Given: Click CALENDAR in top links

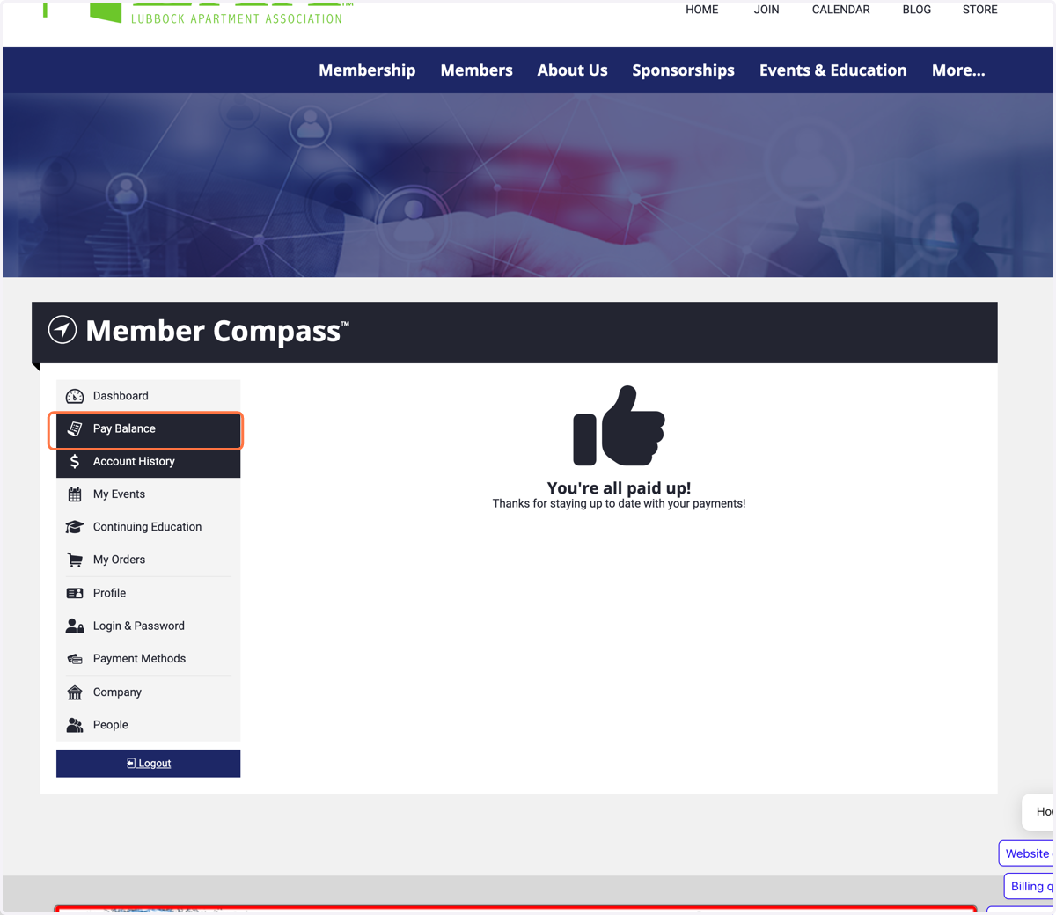Looking at the screenshot, I should pyautogui.click(x=840, y=10).
